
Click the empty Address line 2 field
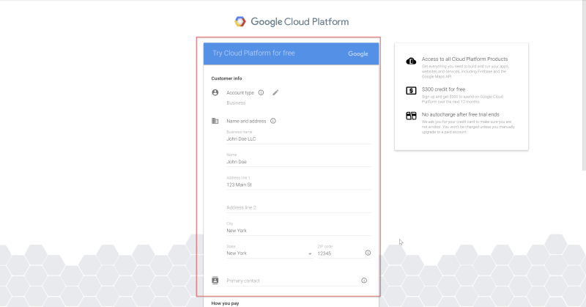point(299,207)
